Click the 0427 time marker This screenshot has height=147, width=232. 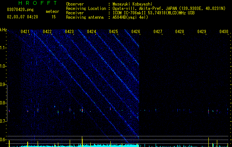(x=158, y=31)
